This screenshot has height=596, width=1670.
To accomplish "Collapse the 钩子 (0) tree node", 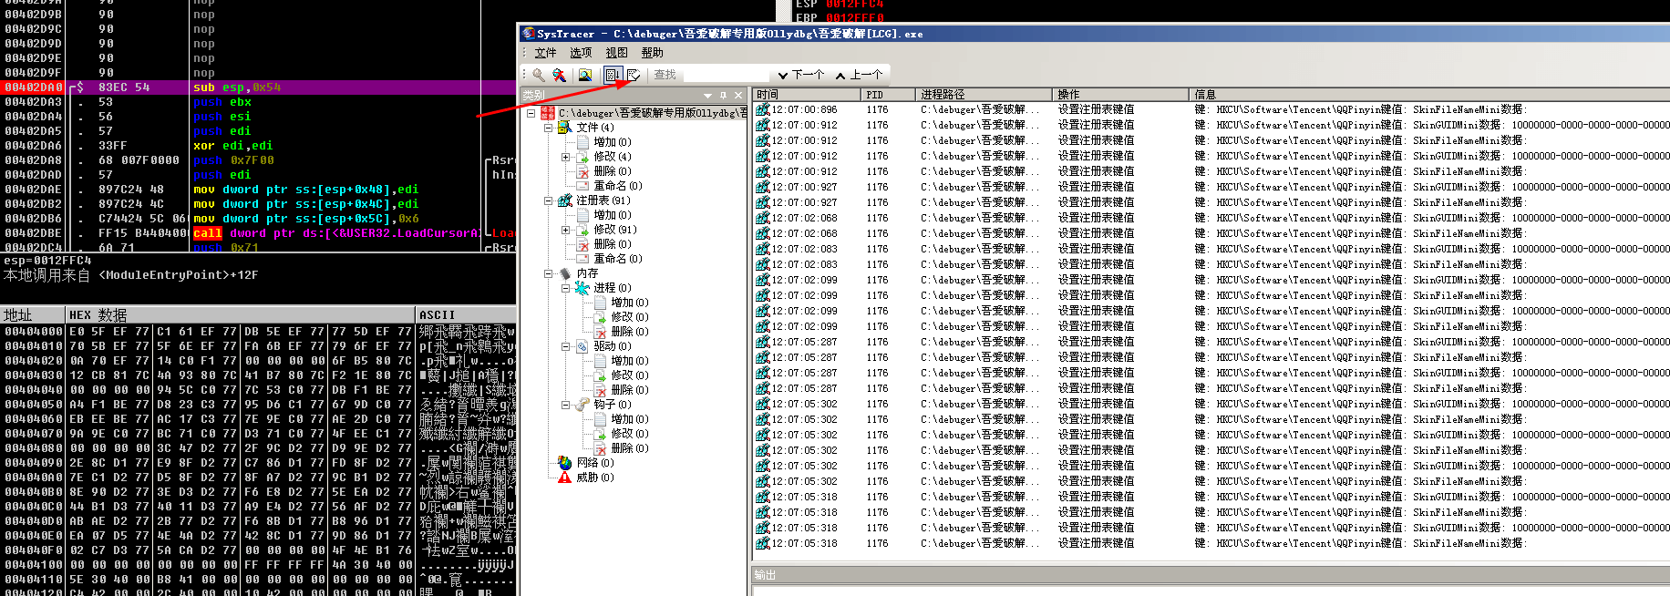I will (x=566, y=405).
